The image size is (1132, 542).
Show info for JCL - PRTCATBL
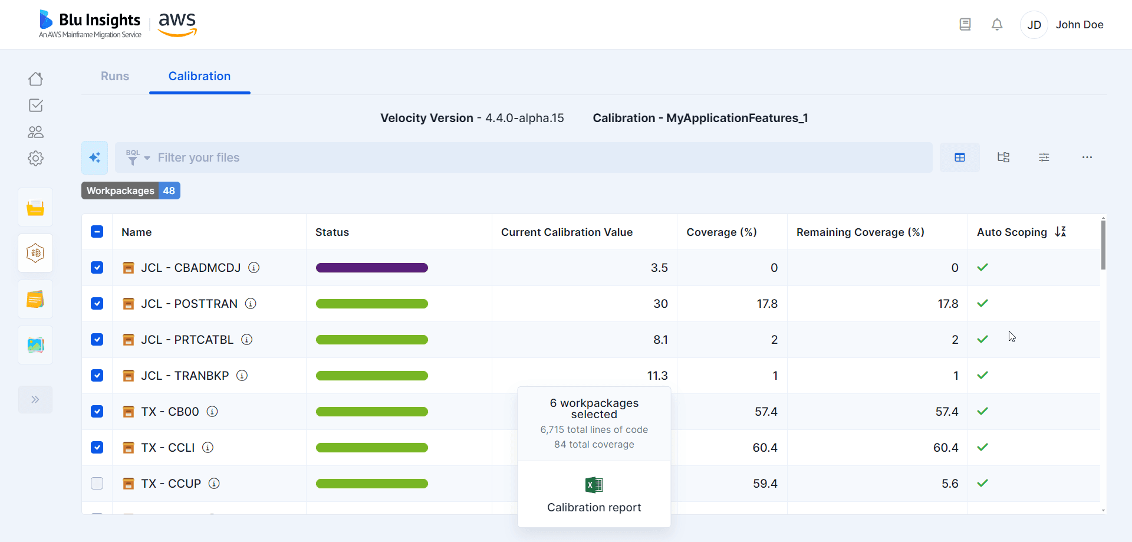[x=247, y=340]
